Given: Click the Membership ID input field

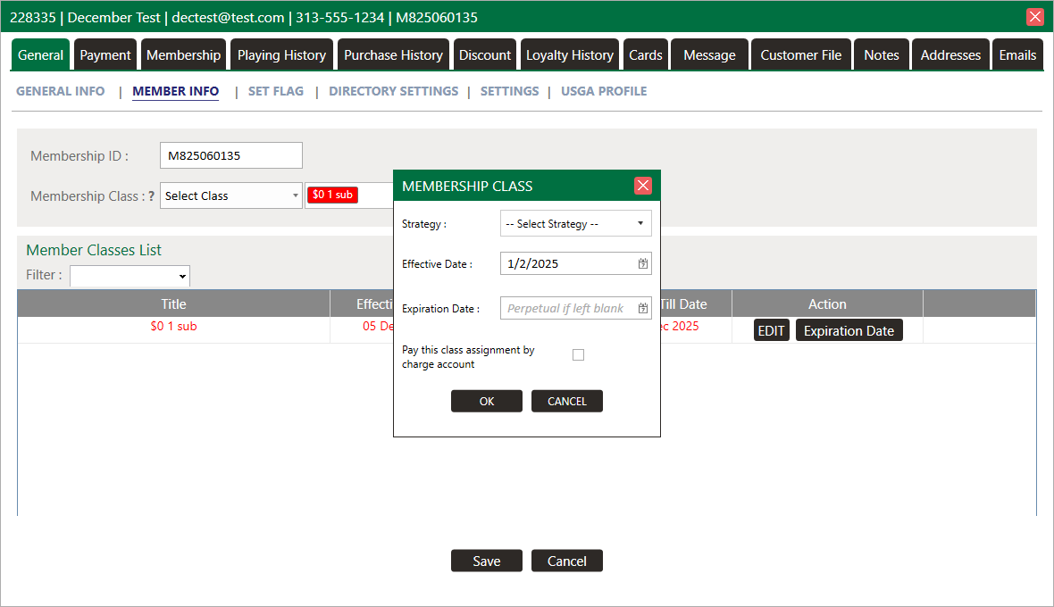Looking at the screenshot, I should tap(230, 155).
